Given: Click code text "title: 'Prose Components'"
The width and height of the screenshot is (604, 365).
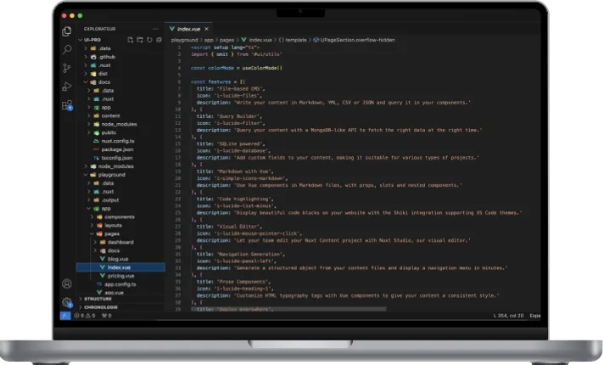Looking at the screenshot, I should point(234,282).
